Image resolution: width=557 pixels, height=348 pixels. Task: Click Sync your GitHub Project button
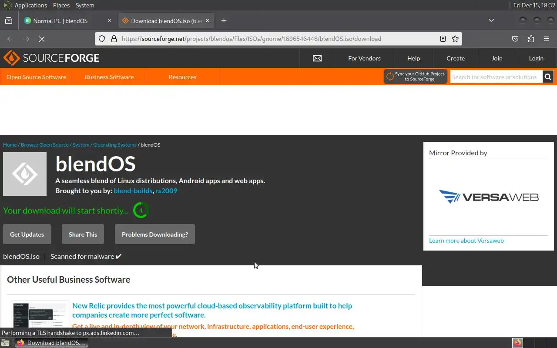click(415, 77)
